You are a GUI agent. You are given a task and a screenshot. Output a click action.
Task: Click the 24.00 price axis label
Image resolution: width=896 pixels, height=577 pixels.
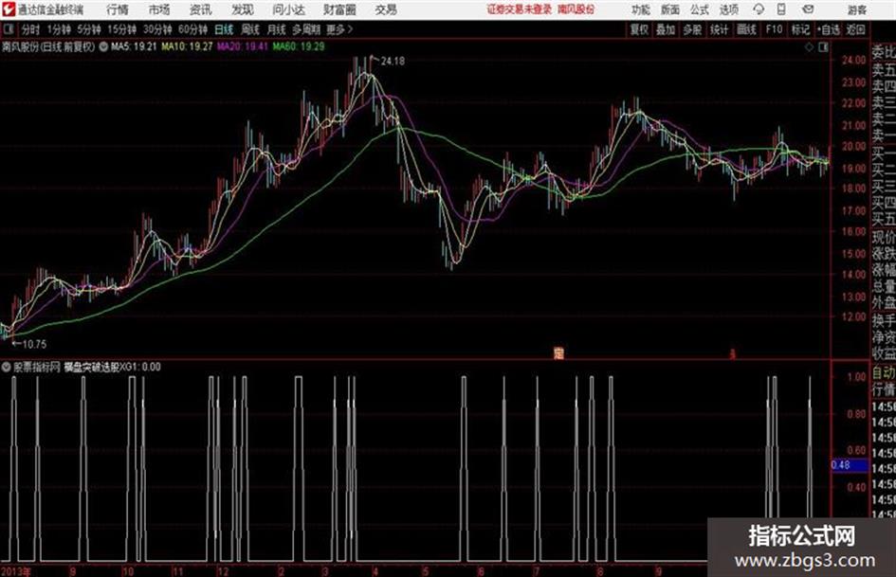tap(853, 61)
